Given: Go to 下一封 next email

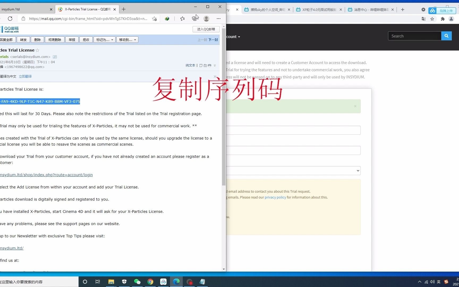Looking at the screenshot, I should [x=213, y=40].
